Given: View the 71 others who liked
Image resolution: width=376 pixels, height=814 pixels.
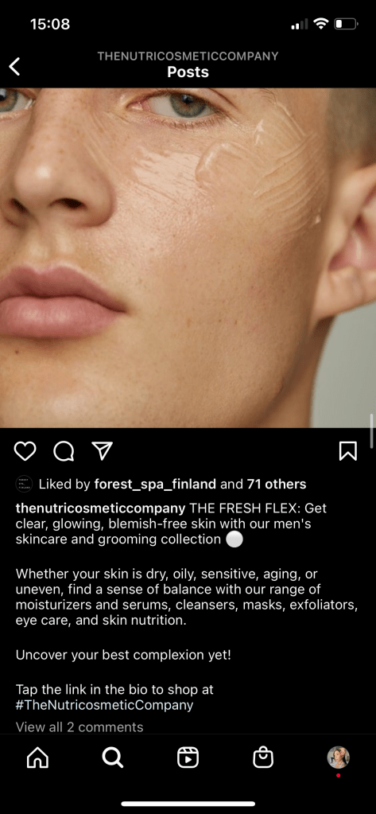Looking at the screenshot, I should click(277, 485).
